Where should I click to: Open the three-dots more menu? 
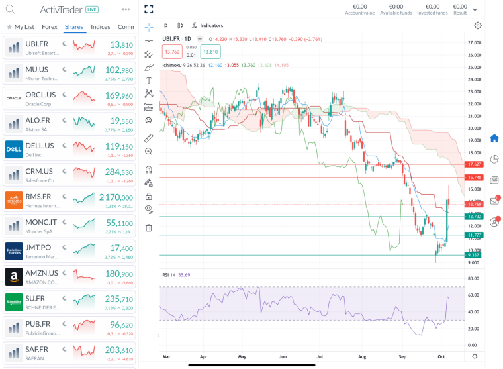pyautogui.click(x=126, y=9)
